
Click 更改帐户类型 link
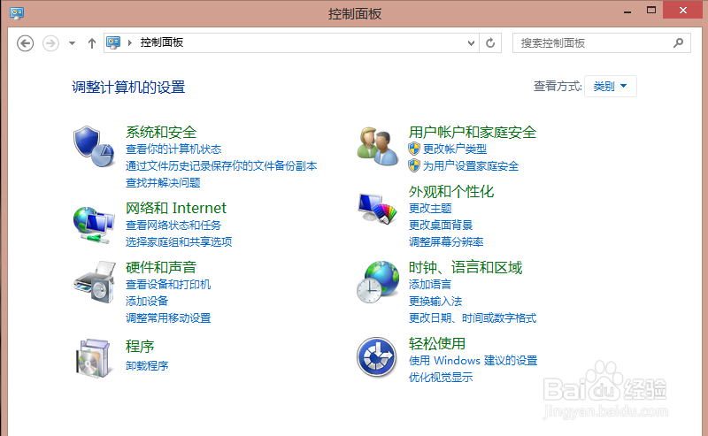coord(455,149)
